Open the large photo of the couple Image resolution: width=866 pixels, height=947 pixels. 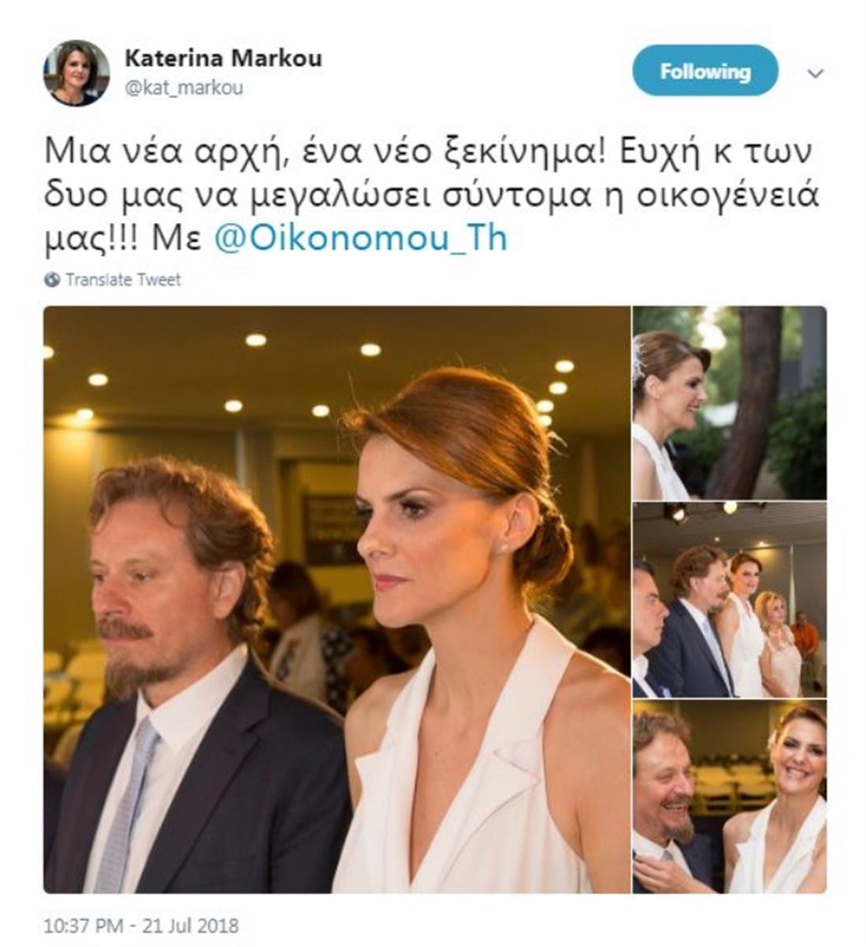pyautogui.click(x=336, y=600)
